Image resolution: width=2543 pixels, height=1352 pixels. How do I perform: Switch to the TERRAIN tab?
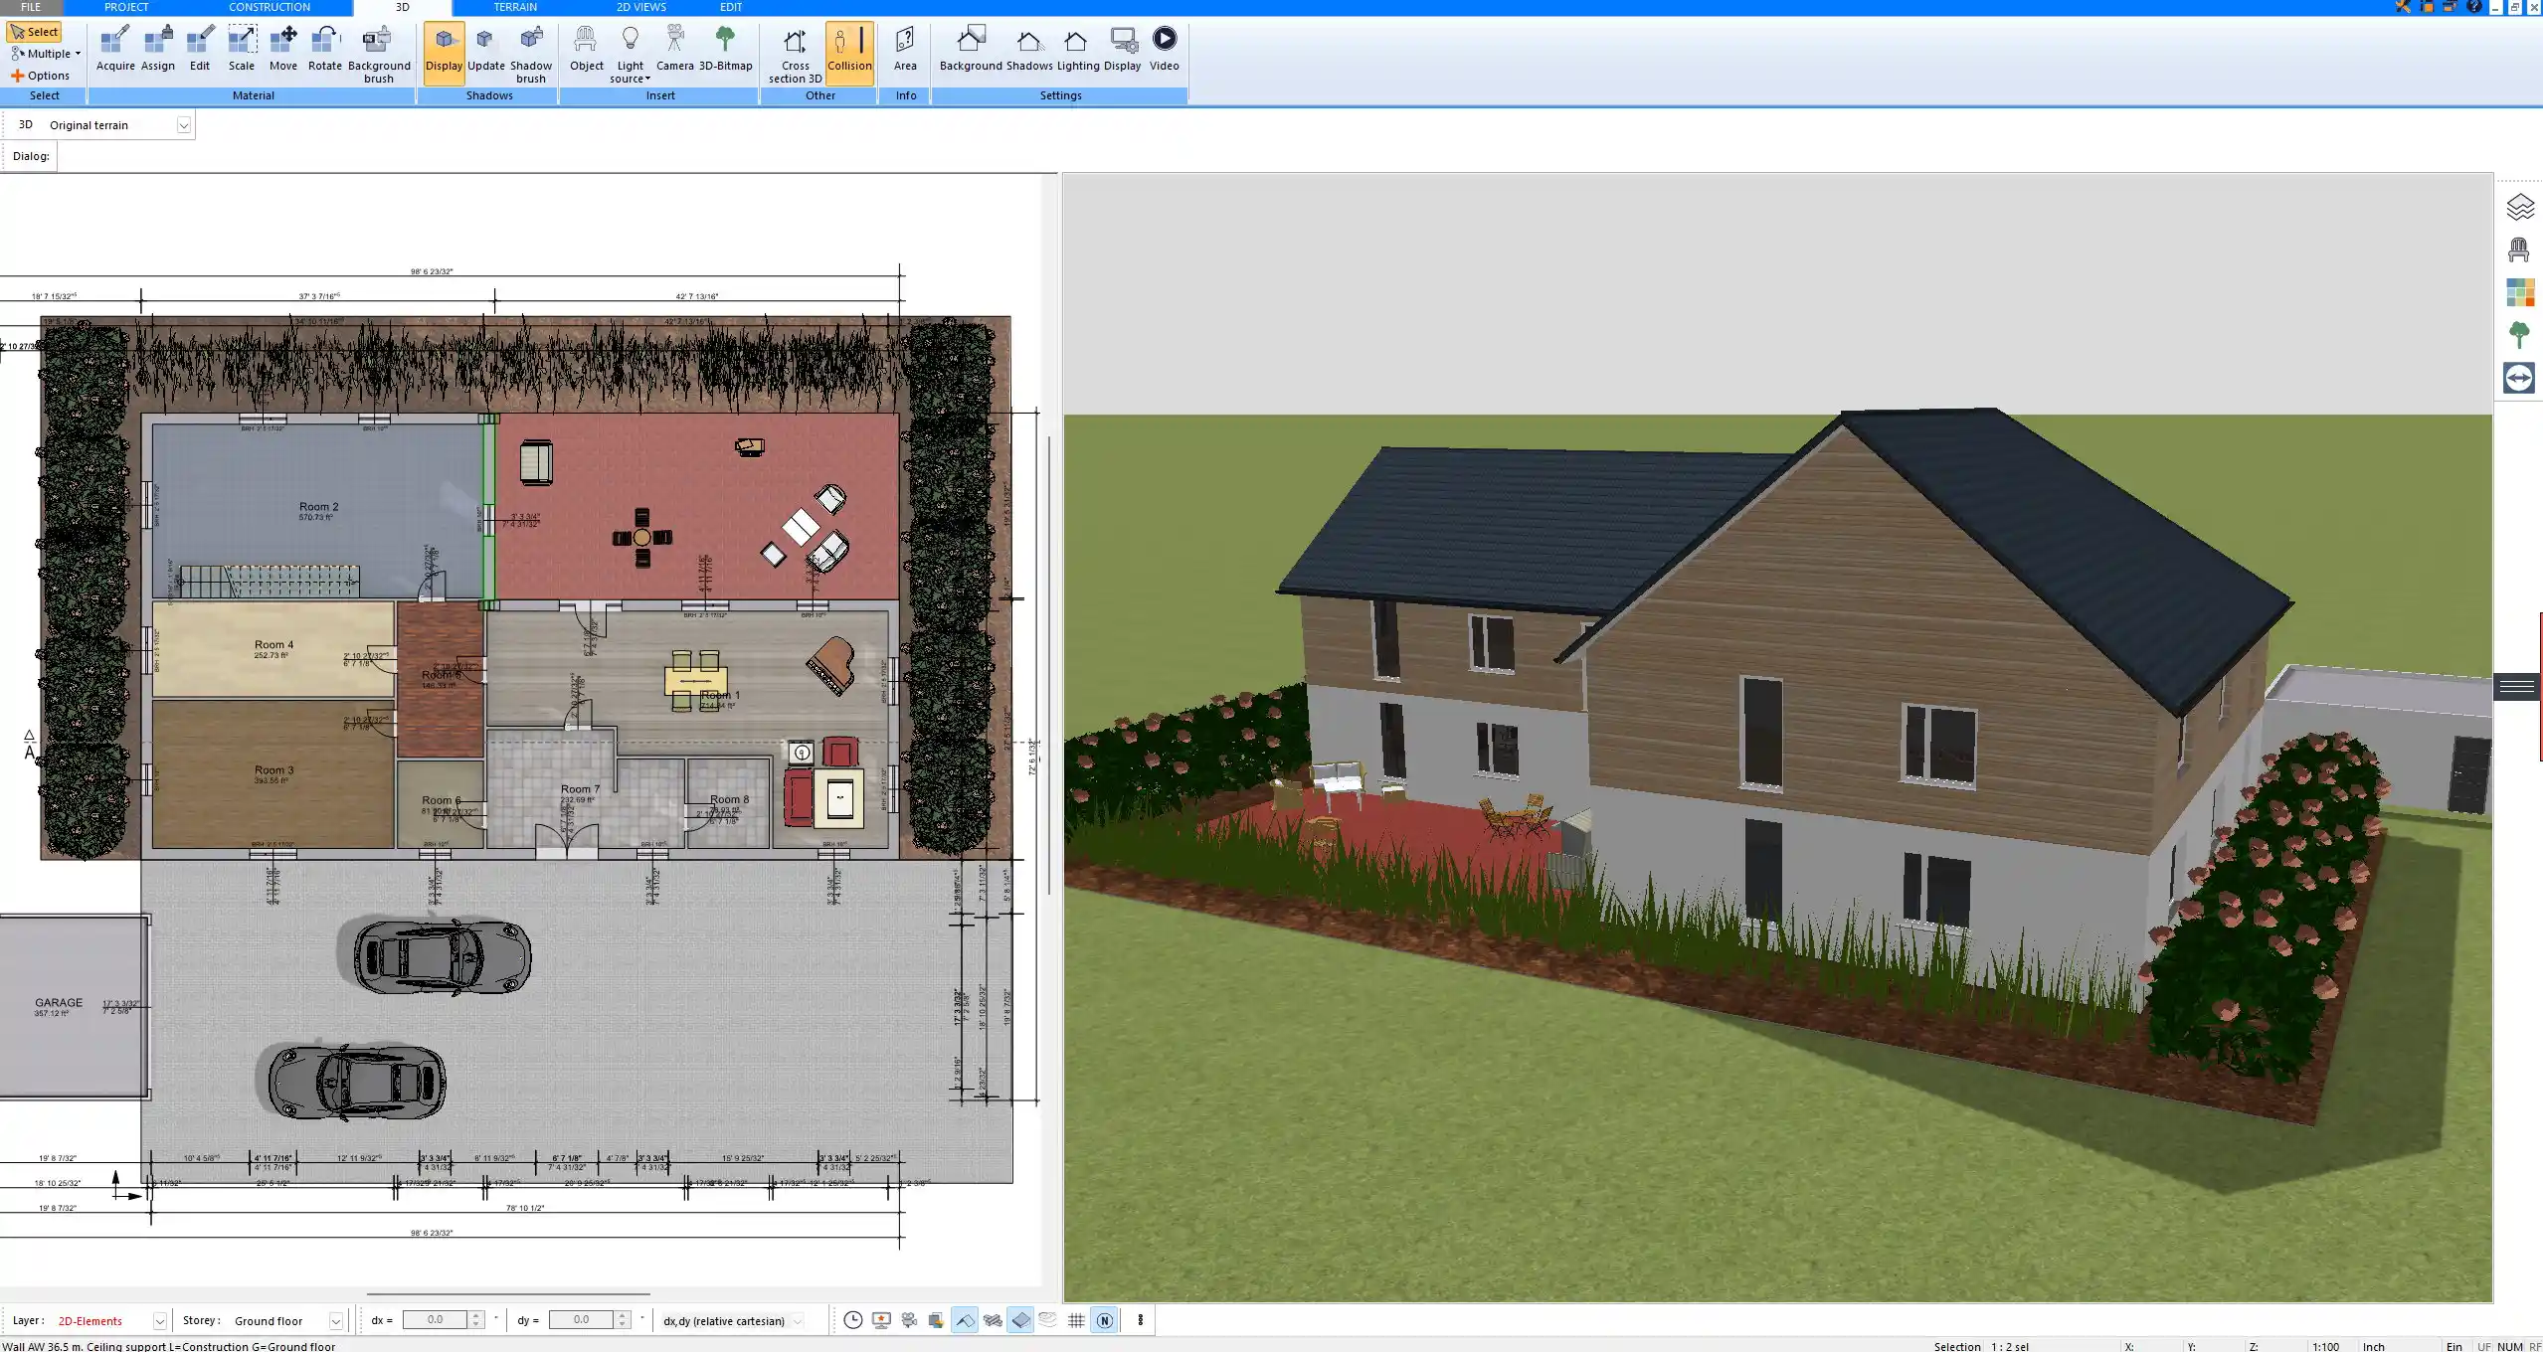pyautogui.click(x=515, y=7)
